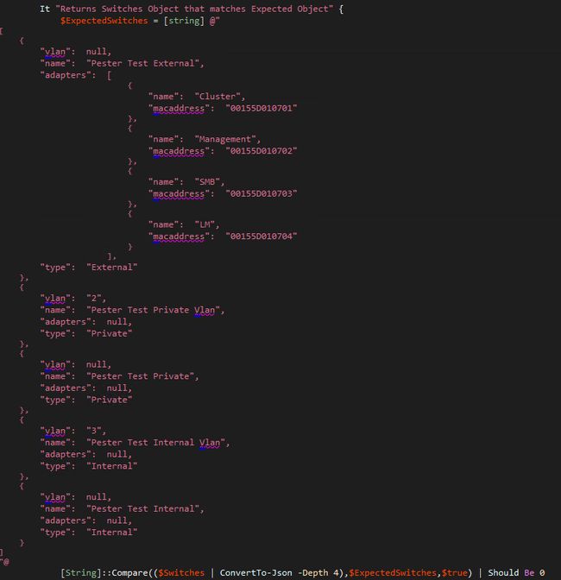This screenshot has width=561, height=580.
Task: Click the "SMB" adapter name
Action: click(207, 181)
